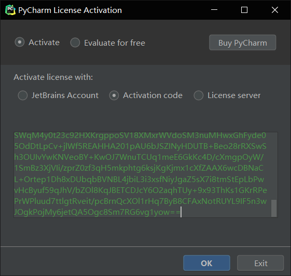Screen dimensions: 291x276
Task: Close the PyCharm License Activation dialog
Action: [275, 10]
